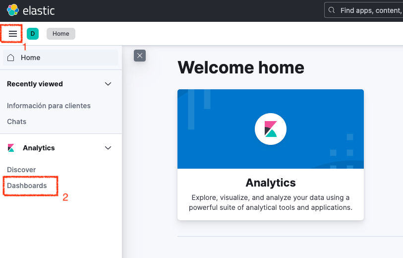Click the search field Find apps, content
This screenshot has width=403, height=258.
click(364, 10)
